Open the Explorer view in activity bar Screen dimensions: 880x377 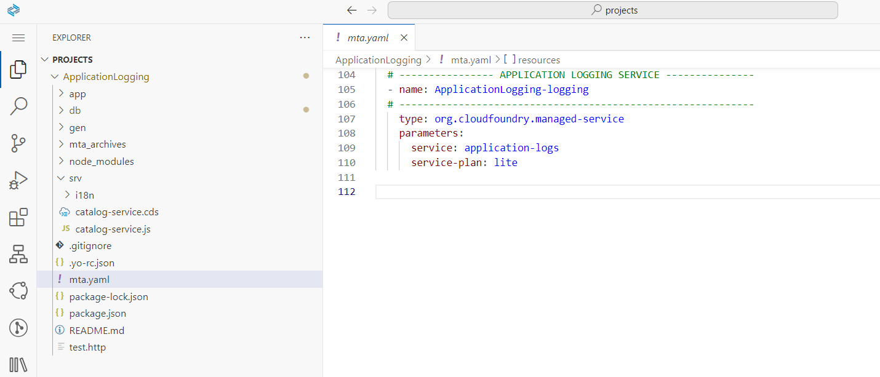pos(18,69)
